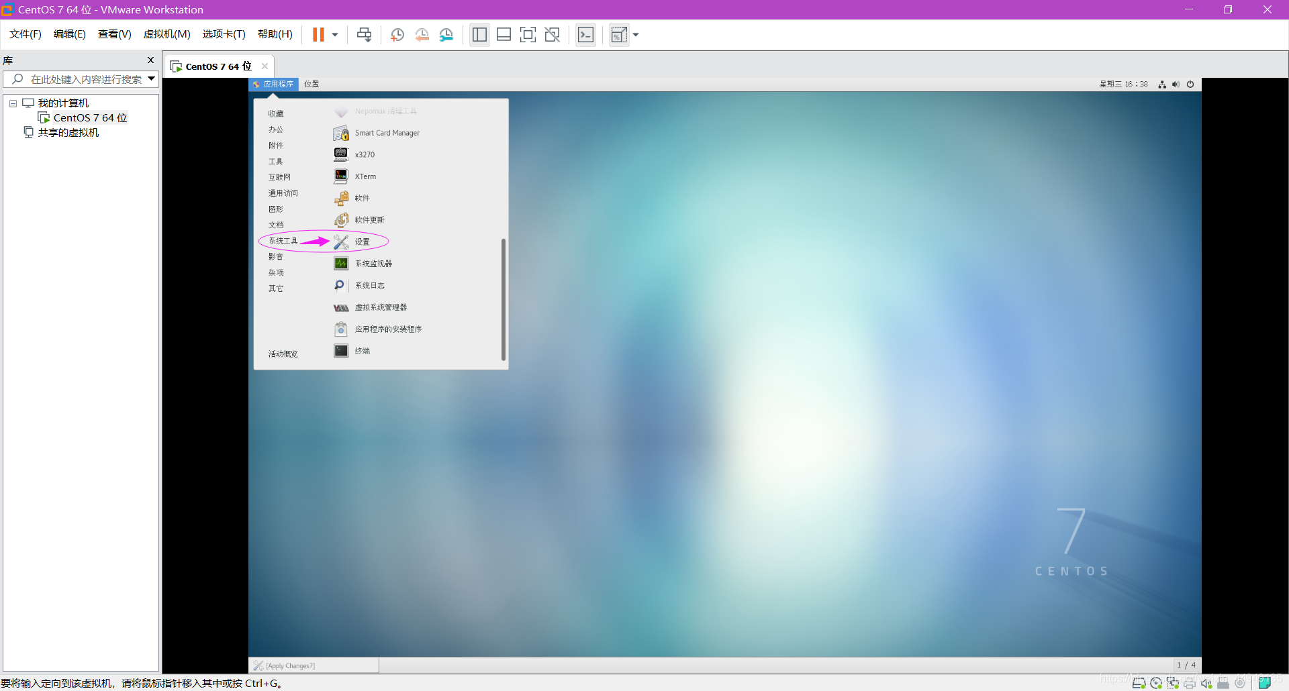Image resolution: width=1289 pixels, height=691 pixels.
Task: Open the 终端 terminal
Action: (x=363, y=350)
